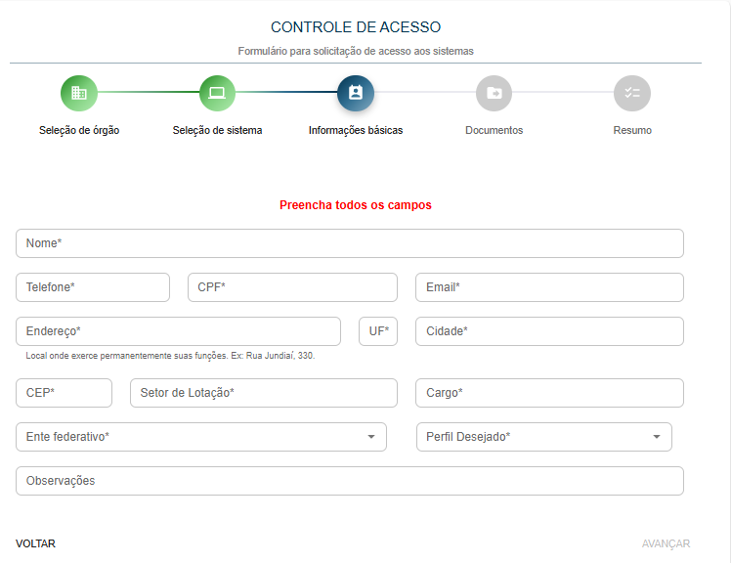The height and width of the screenshot is (563, 731).
Task: Click the subtitle 'Formulário para solicitação de acesso aos sistemas'
Action: (356, 51)
